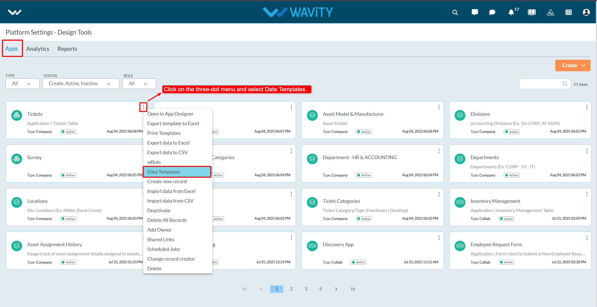Click the Employee Request Form app icon
Image resolution: width=597 pixels, height=307 pixels.
point(460,246)
